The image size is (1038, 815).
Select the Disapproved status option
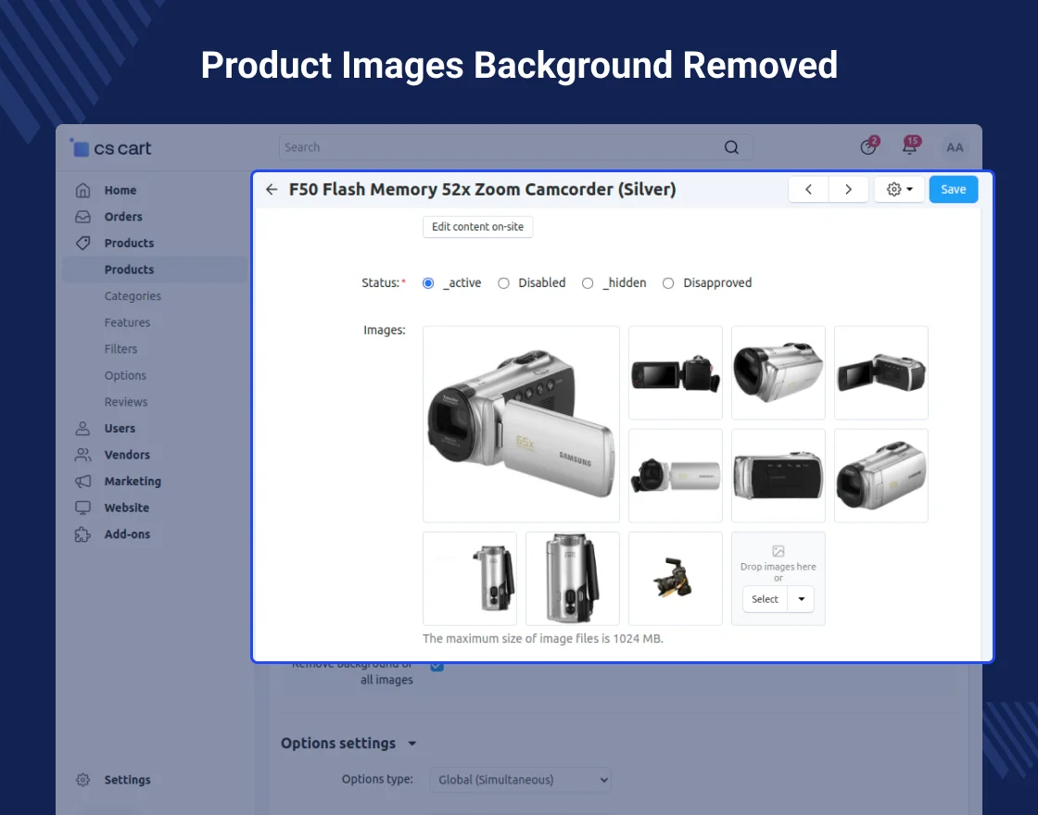pos(668,283)
